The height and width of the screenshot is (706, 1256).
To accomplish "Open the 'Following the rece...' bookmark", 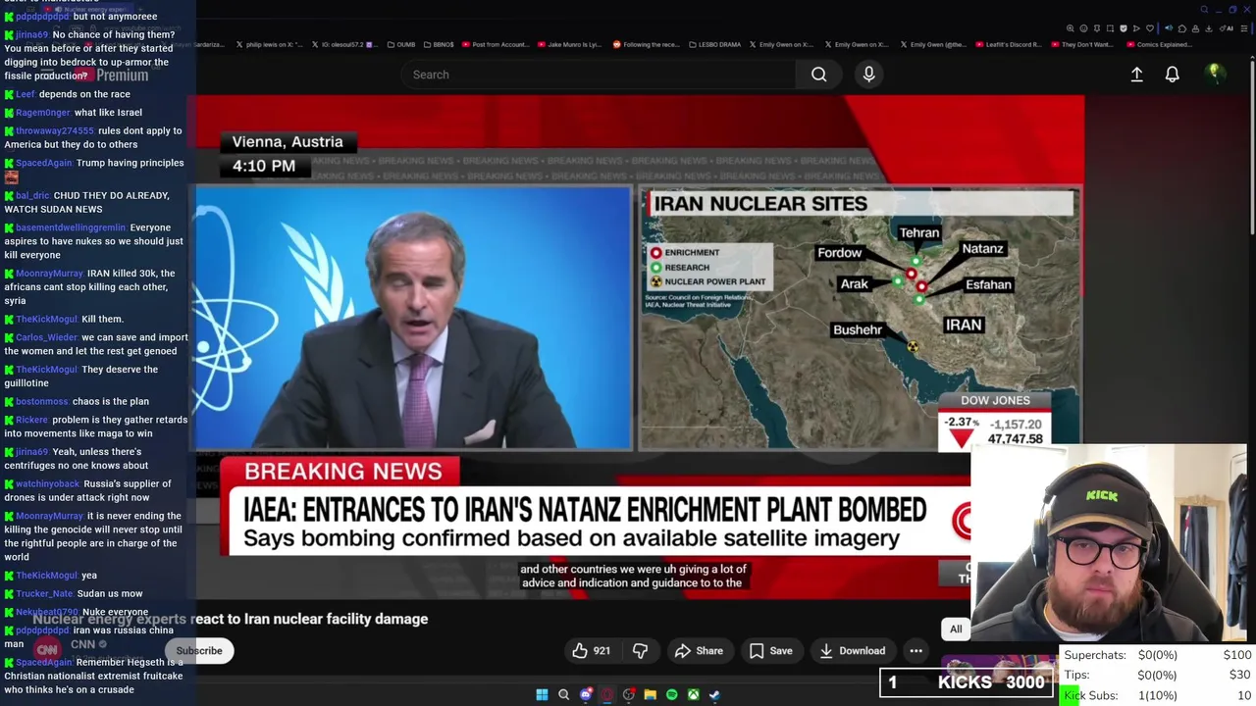I will coord(646,44).
